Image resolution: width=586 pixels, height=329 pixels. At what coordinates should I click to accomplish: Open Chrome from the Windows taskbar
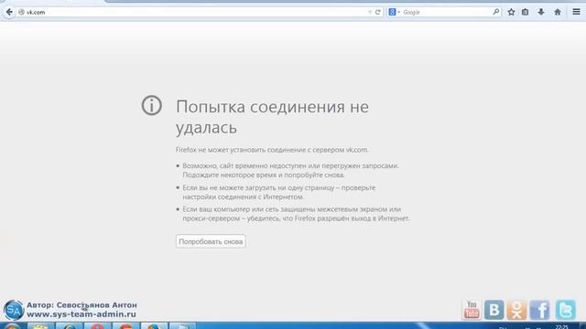tap(126, 326)
